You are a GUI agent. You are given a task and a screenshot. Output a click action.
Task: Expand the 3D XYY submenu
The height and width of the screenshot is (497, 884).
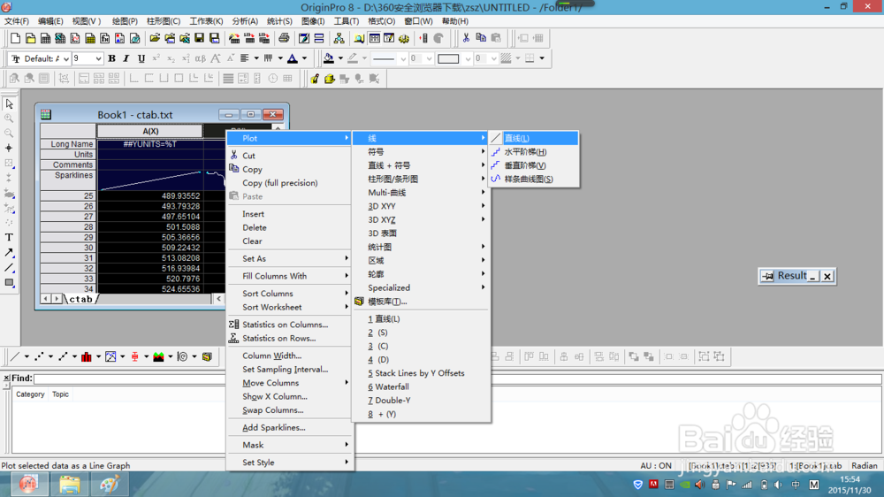click(421, 206)
